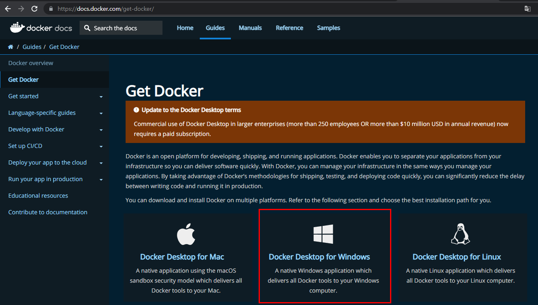This screenshot has width=538, height=305.
Task: Click the browser back arrow
Action: (x=8, y=8)
